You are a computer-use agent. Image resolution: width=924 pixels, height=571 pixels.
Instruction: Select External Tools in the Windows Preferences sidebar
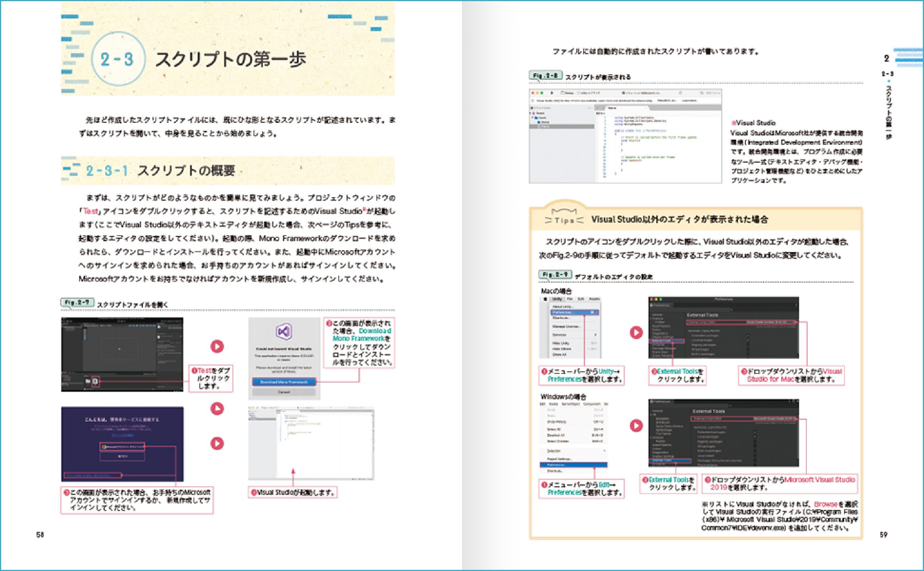click(x=671, y=460)
